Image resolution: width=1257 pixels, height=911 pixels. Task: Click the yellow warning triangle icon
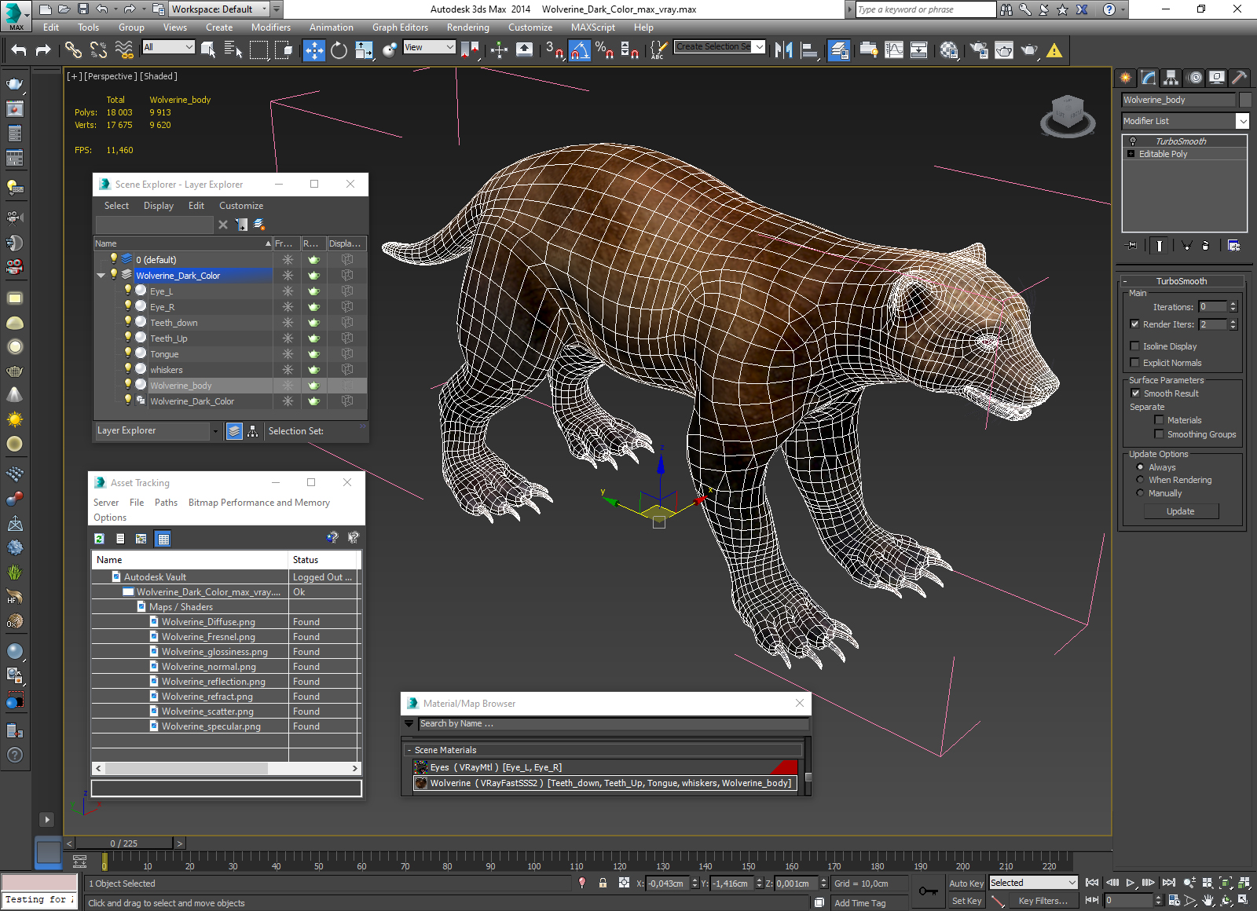pos(1054,50)
